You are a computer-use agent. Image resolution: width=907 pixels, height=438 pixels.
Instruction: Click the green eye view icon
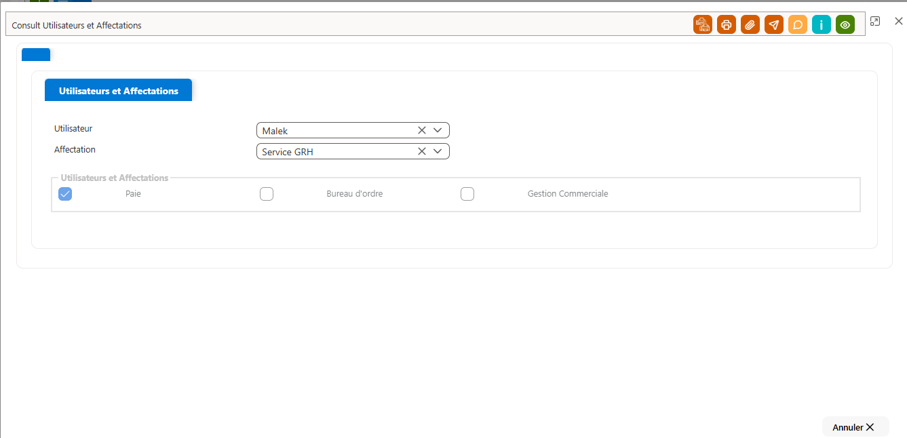845,25
